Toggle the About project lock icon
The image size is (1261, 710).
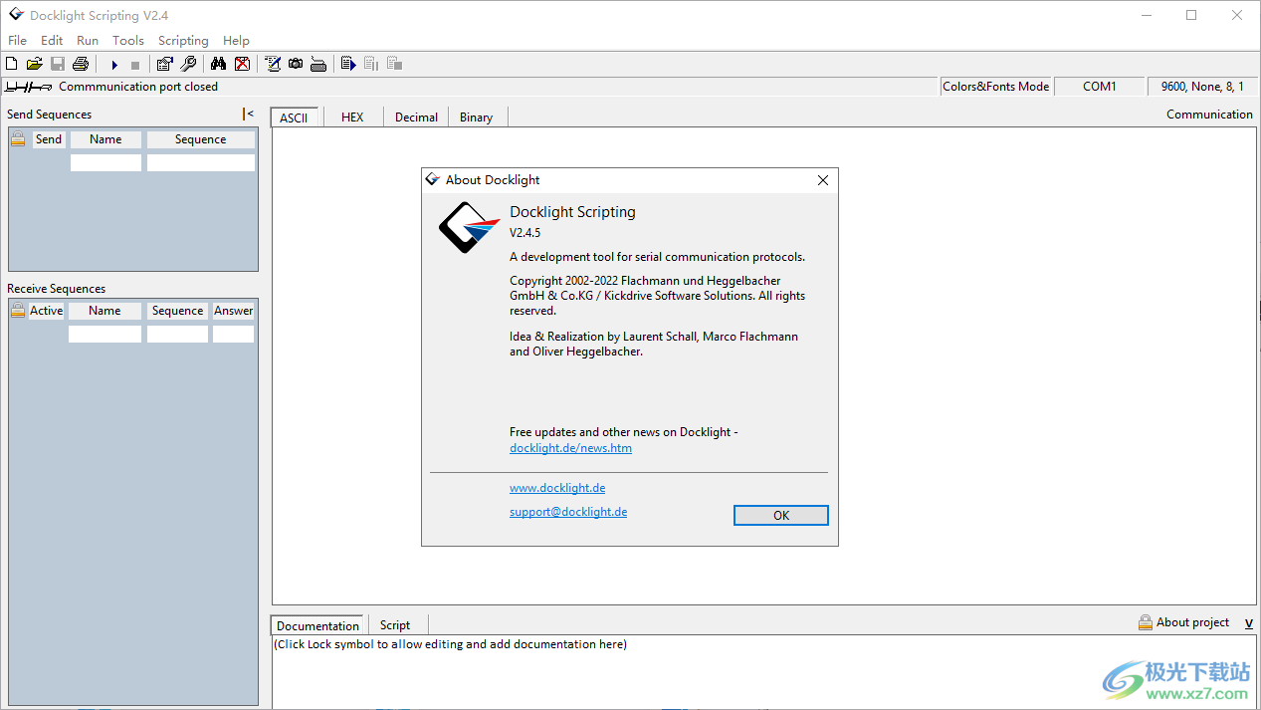(x=1146, y=622)
